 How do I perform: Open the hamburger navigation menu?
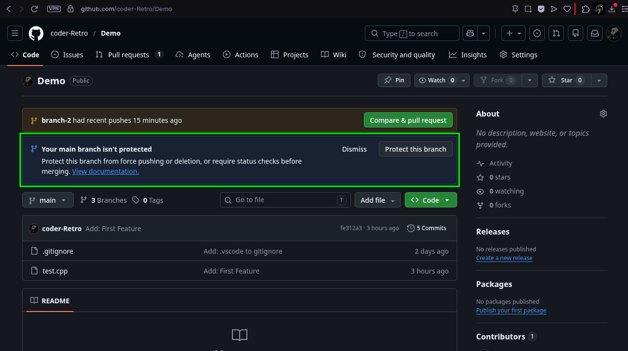[15, 33]
